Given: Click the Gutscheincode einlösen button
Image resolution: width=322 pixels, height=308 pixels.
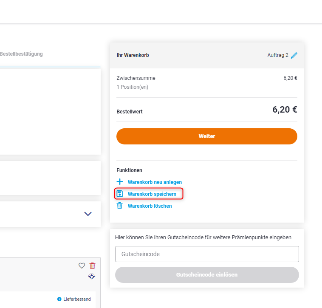Looking at the screenshot, I should [207, 275].
